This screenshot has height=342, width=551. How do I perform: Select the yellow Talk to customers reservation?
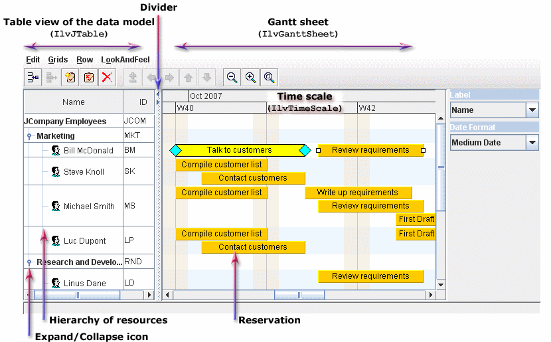(239, 150)
